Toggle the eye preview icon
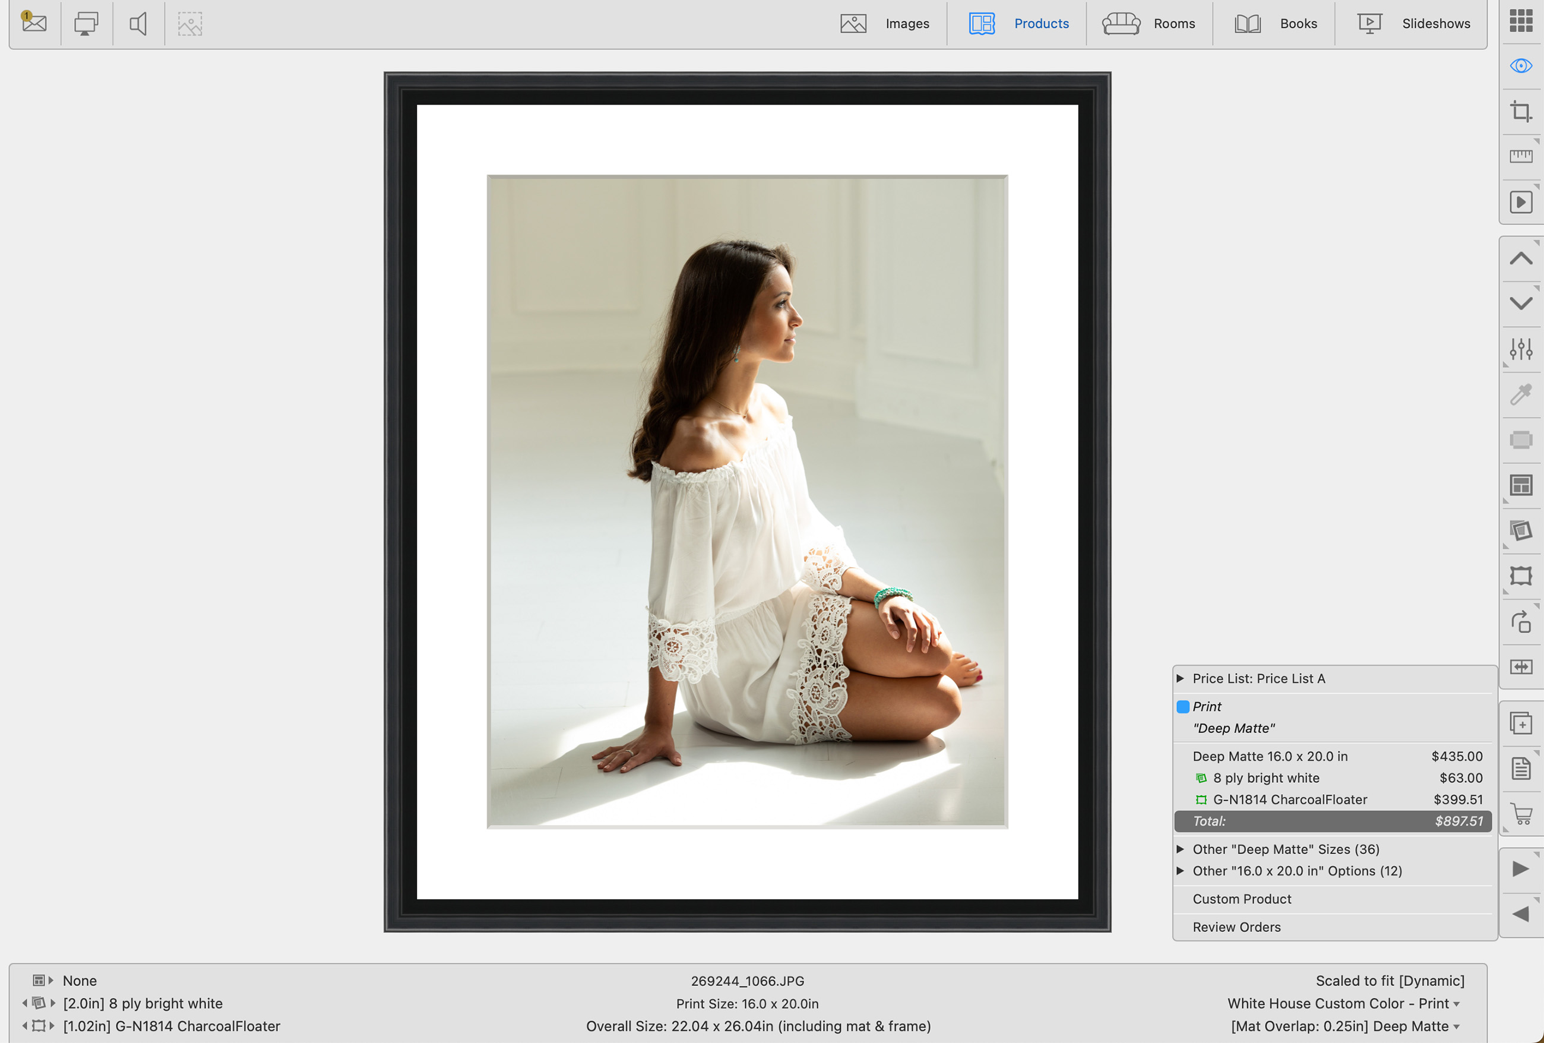Screen dimensions: 1544x1043 [1520, 66]
